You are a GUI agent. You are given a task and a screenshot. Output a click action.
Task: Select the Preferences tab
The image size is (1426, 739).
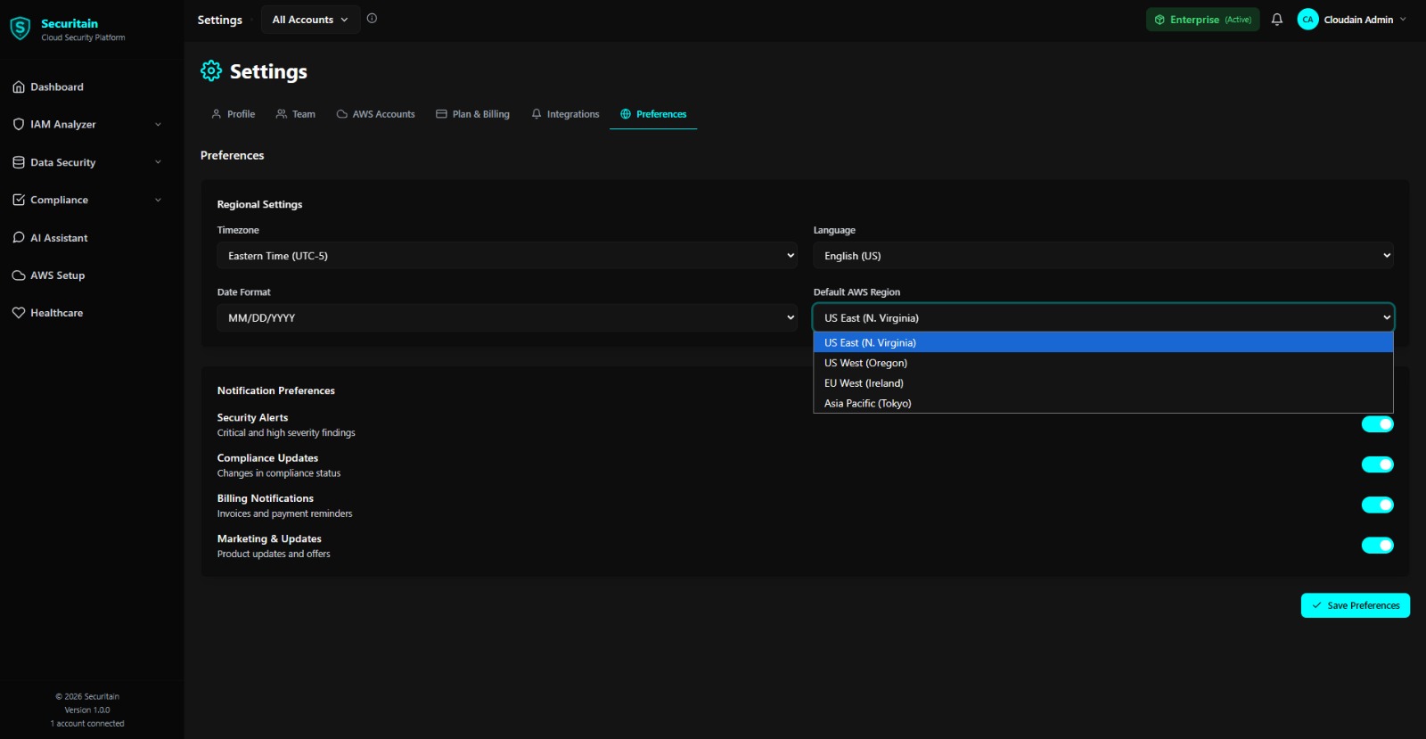tap(653, 114)
